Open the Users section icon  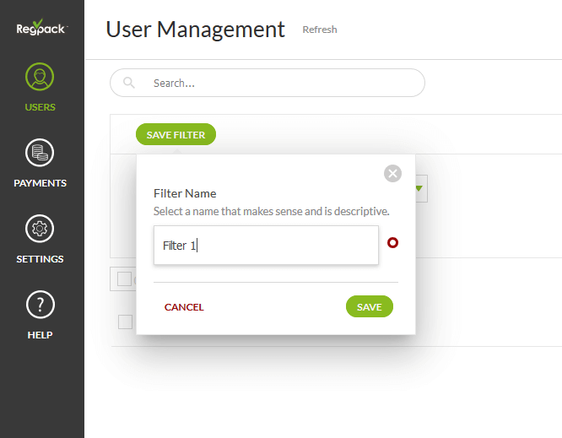40,78
